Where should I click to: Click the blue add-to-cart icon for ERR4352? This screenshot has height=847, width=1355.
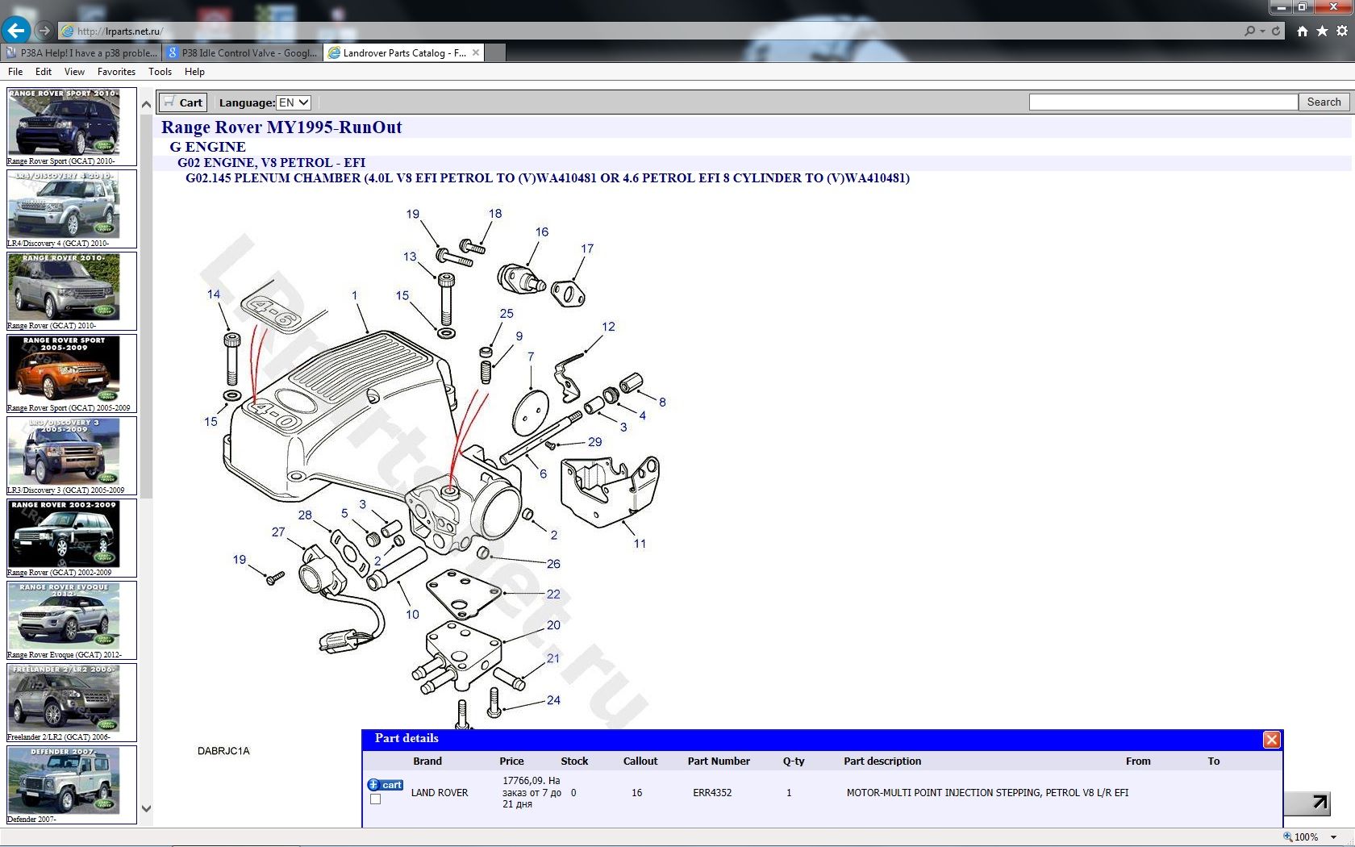(x=386, y=785)
